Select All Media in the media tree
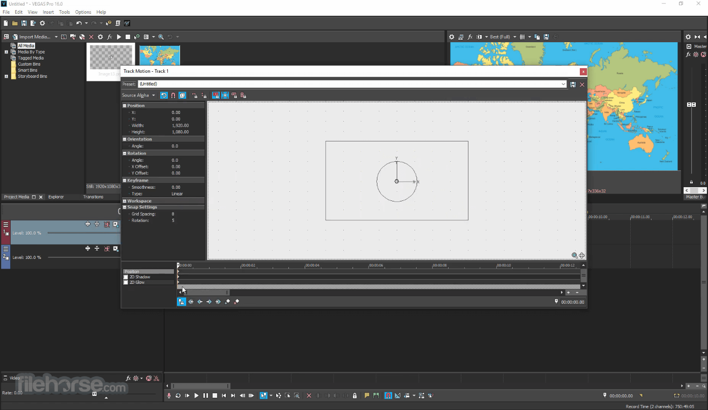This screenshot has height=410, width=708. coord(26,46)
